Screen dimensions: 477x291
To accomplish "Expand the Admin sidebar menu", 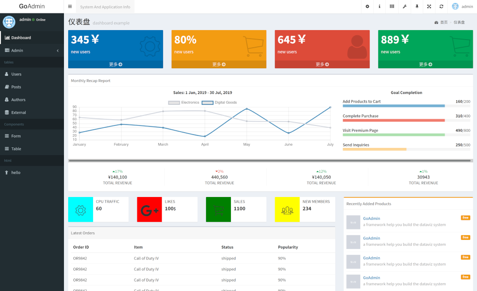I will (x=32, y=51).
